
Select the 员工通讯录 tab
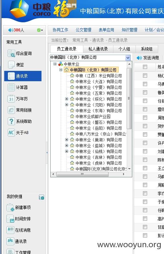[x=67, y=49]
